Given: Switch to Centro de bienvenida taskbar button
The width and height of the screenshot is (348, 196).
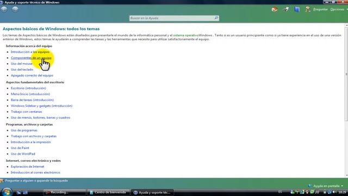Looking at the screenshot, I should (x=109, y=192).
